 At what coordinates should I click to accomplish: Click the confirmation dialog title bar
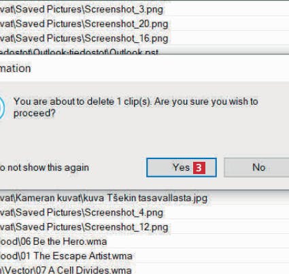(x=144, y=68)
